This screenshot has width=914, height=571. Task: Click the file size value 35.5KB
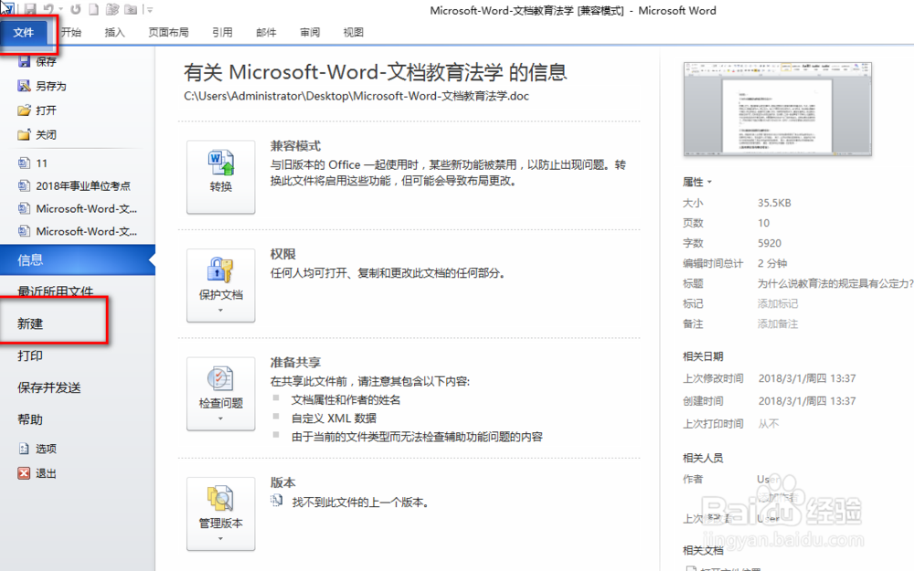pyautogui.click(x=774, y=203)
